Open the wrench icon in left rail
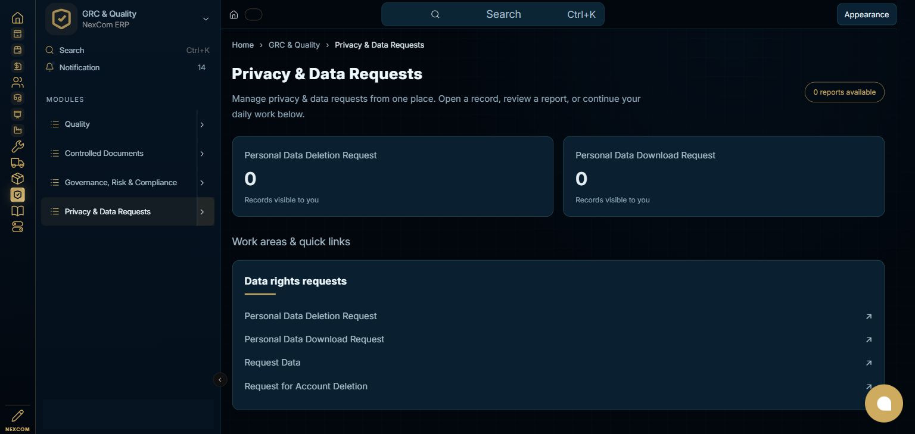The image size is (915, 434). 18,146
